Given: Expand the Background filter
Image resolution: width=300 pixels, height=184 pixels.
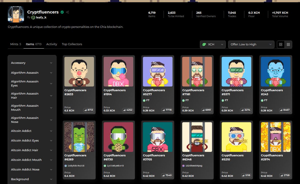Looking at the screenshot, I should click(x=32, y=179).
